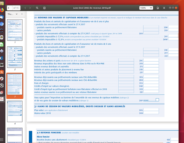Click the page number field showing 3
The width and height of the screenshot is (184, 143).
9,8
